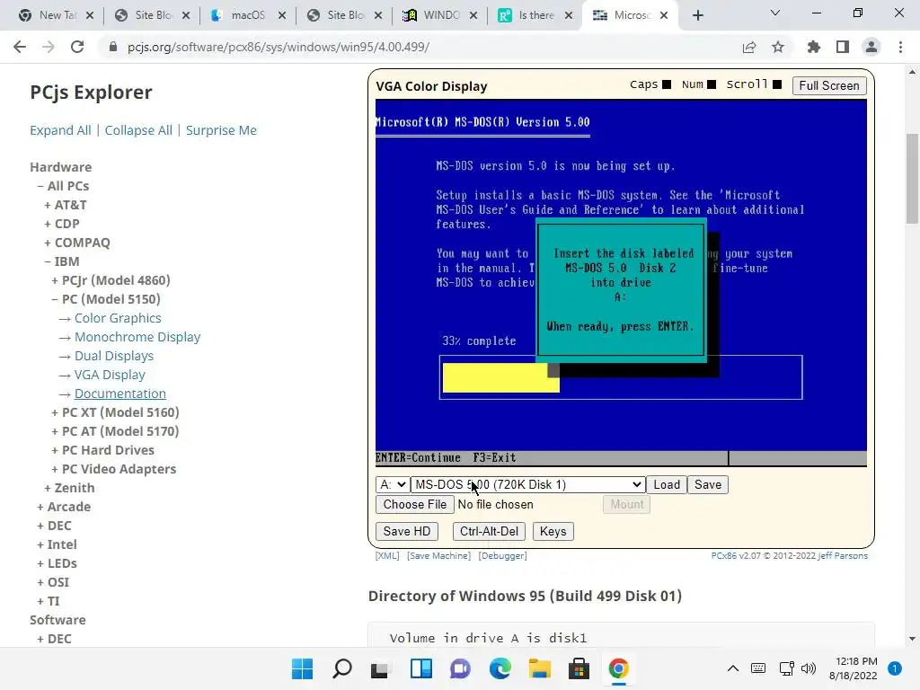
Task: Expand the AT&T node
Action: click(48, 205)
